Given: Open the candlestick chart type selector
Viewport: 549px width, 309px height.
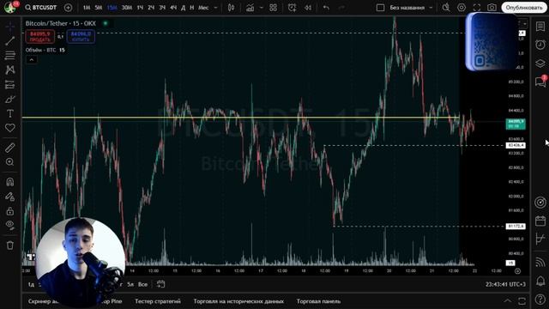Looking at the screenshot, I should pos(231,8).
